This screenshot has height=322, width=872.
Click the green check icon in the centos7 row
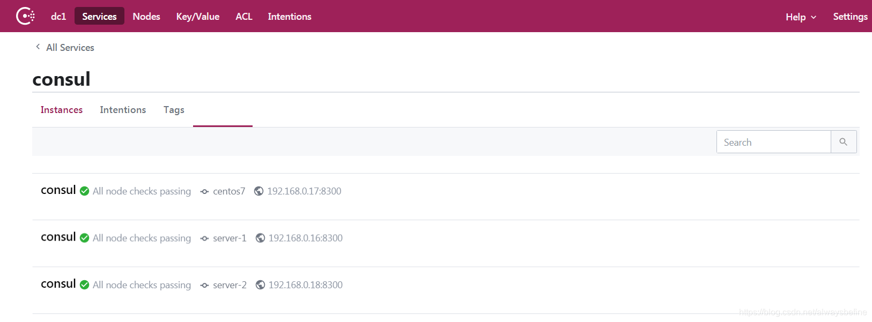(x=84, y=191)
